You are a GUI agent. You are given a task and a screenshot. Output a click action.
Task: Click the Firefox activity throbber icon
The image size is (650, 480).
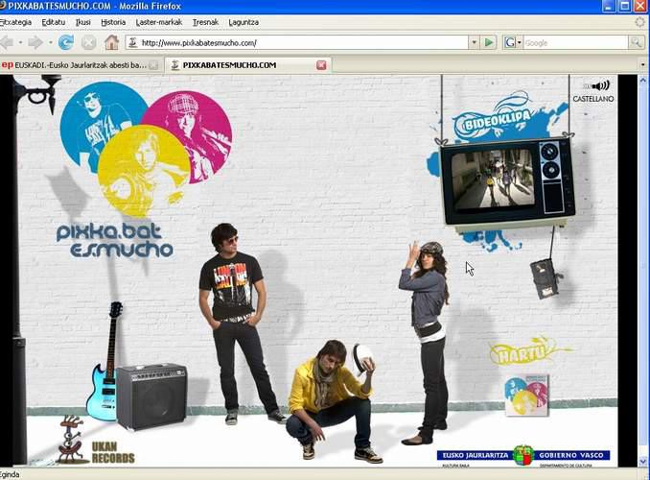point(640,22)
